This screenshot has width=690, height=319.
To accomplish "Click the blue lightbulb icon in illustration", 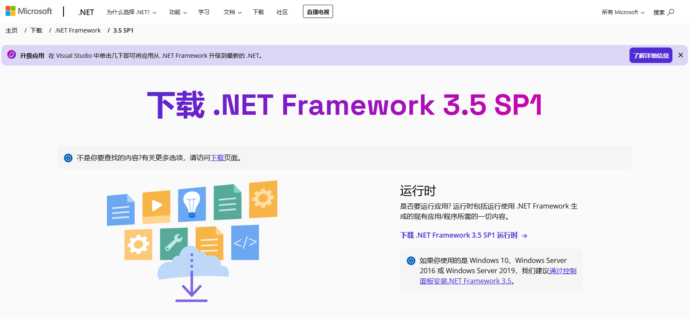I will click(x=192, y=204).
